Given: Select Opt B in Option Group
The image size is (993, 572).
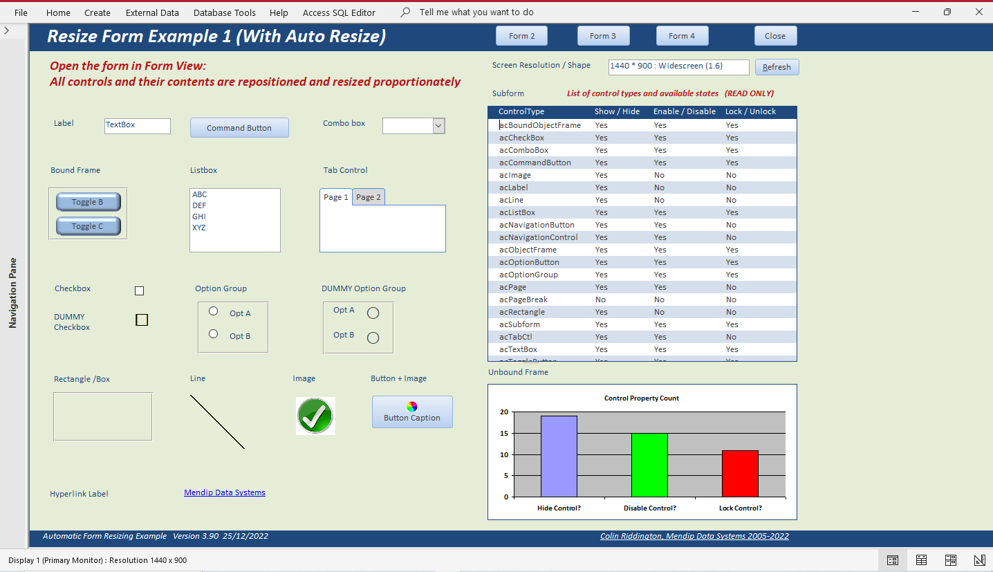Looking at the screenshot, I should click(x=214, y=333).
